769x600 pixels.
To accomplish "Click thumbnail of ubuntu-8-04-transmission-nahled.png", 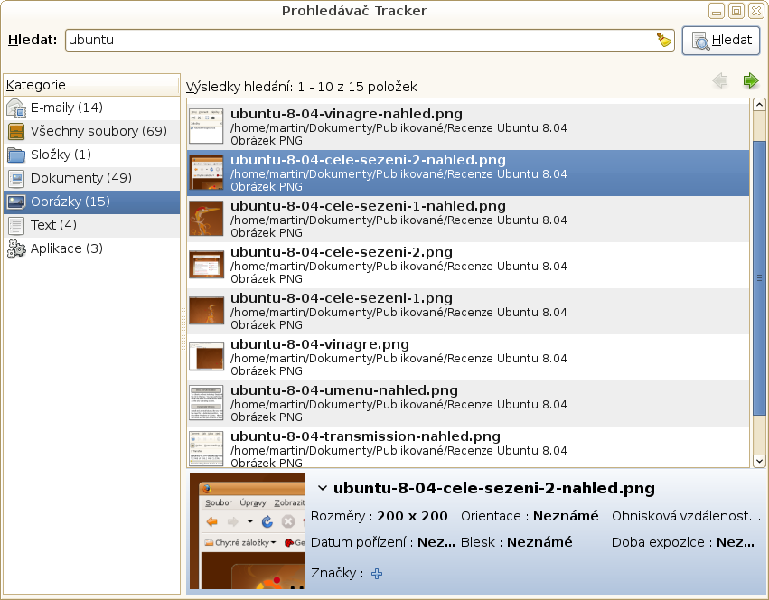I will click(206, 448).
